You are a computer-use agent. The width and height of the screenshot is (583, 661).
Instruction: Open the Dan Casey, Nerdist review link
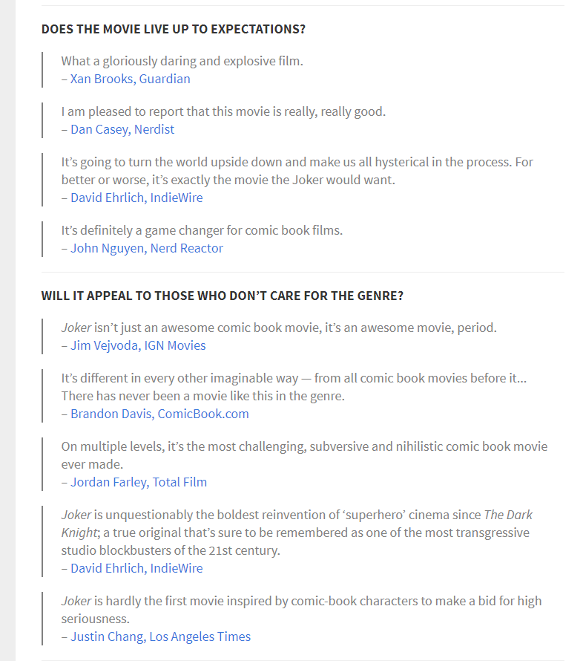pyautogui.click(x=122, y=129)
